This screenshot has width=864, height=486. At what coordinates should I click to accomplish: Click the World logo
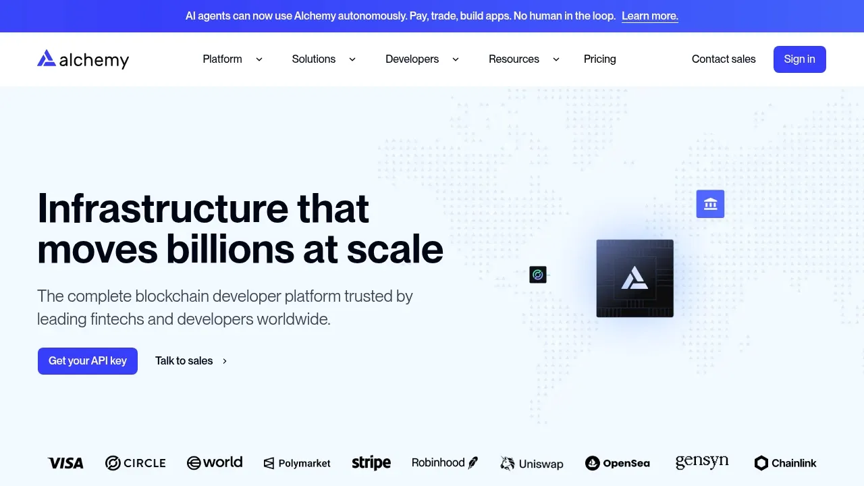tap(215, 462)
